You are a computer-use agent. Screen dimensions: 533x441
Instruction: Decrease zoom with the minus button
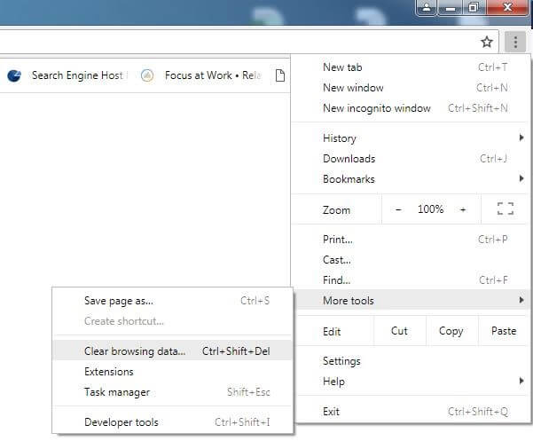pyautogui.click(x=398, y=209)
